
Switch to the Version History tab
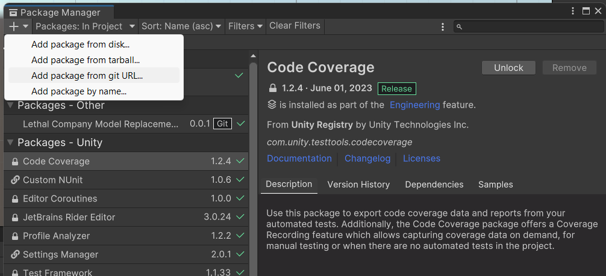click(358, 185)
